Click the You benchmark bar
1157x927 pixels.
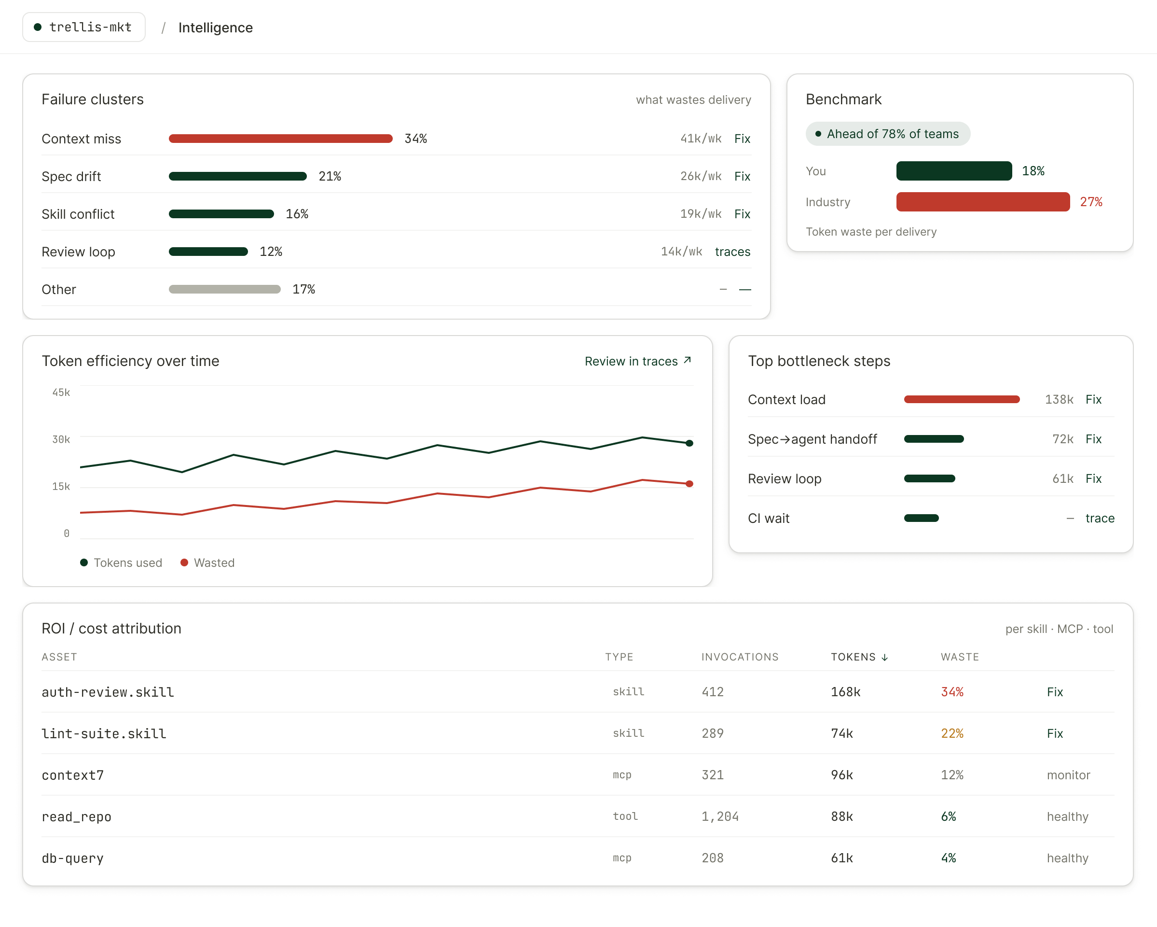click(x=954, y=171)
